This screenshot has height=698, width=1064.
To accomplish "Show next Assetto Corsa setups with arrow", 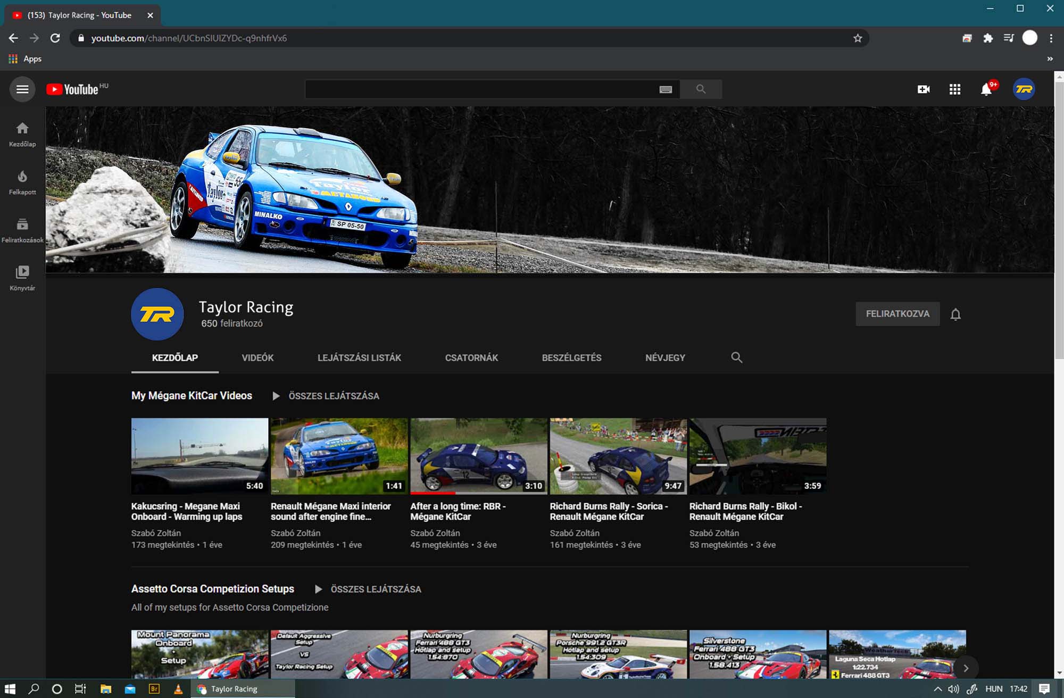I will coord(966,668).
